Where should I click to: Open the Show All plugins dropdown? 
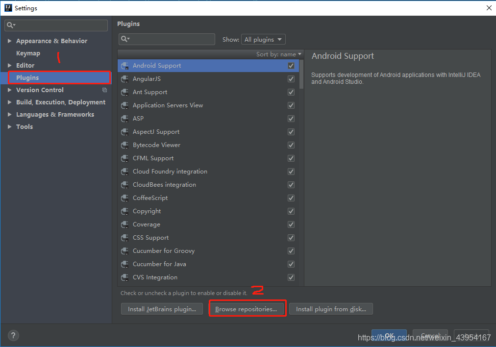263,40
